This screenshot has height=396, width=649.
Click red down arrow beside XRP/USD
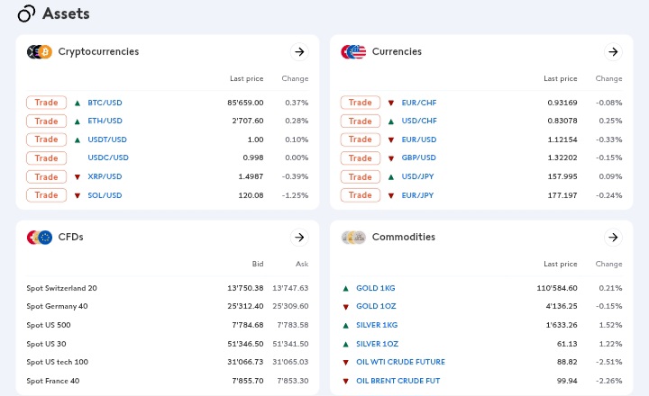point(77,177)
